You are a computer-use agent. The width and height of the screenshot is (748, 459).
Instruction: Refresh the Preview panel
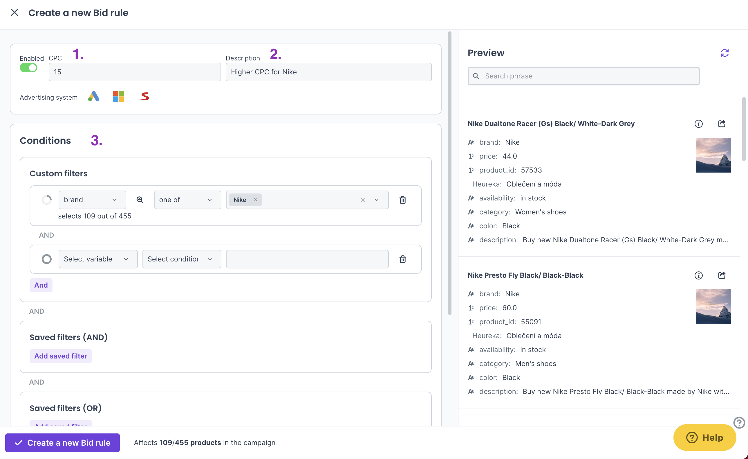click(x=724, y=53)
